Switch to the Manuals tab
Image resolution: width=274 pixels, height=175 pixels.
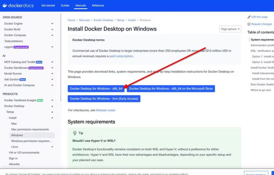[80, 5]
